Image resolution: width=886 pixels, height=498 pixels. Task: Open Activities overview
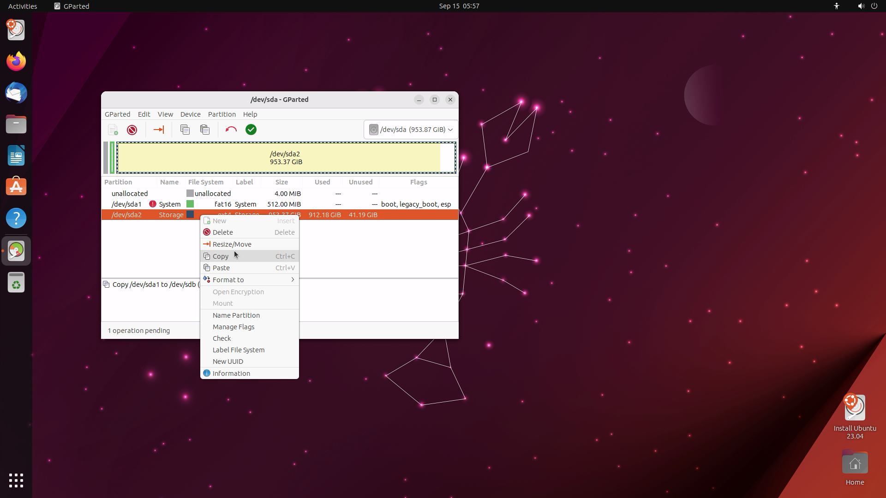(x=23, y=6)
